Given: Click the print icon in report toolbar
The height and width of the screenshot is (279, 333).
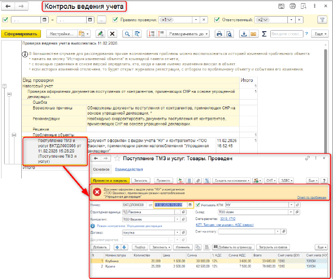Looking at the screenshot, I should [x=219, y=34].
